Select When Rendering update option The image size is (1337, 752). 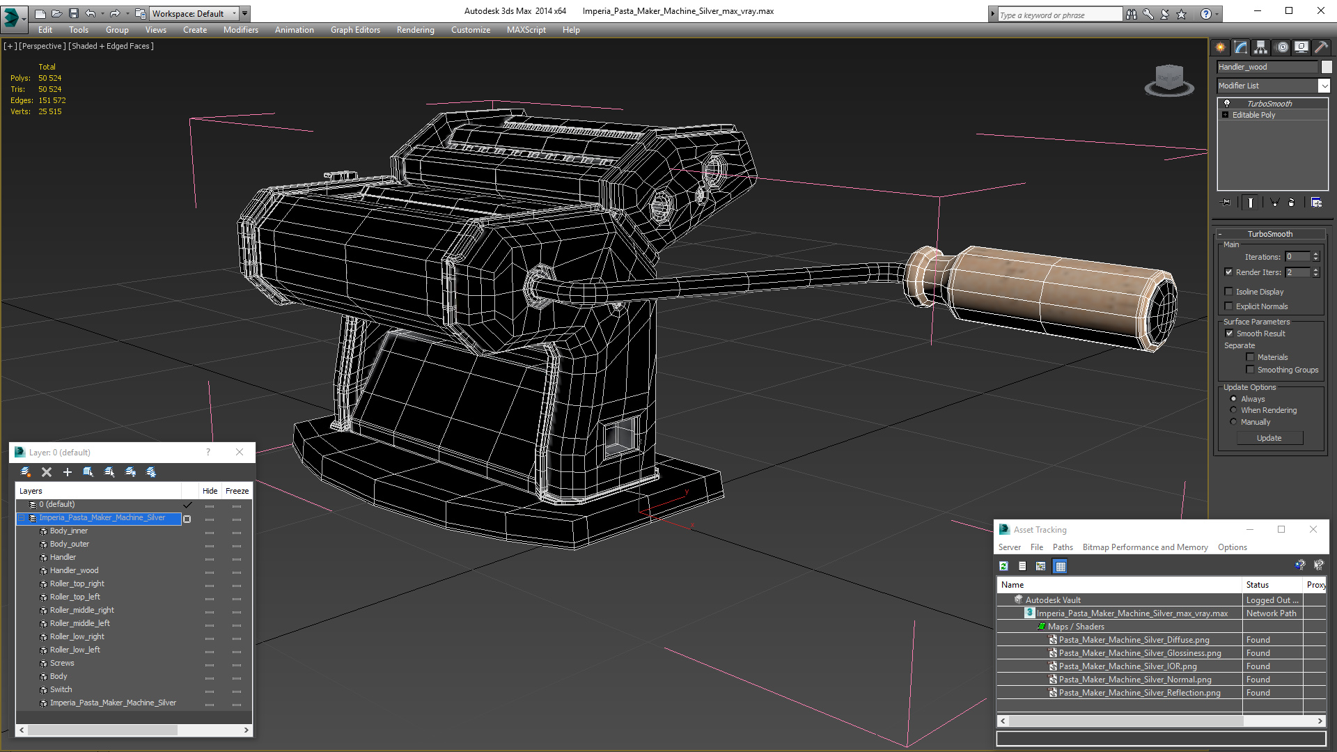tap(1233, 410)
